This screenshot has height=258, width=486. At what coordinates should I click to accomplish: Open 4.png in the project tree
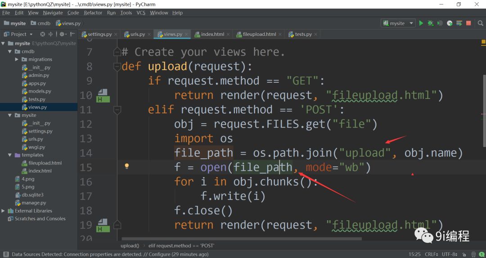coord(25,179)
